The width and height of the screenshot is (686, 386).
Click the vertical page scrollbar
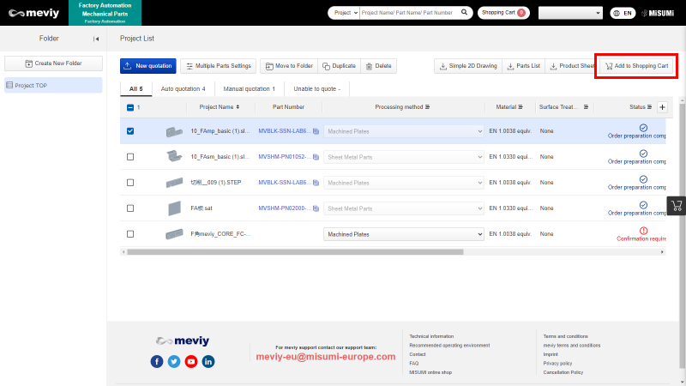tap(682, 237)
